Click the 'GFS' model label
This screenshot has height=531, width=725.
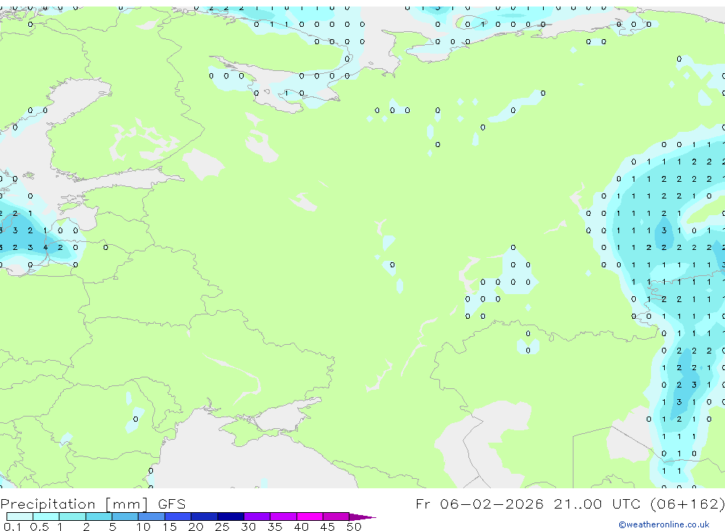tap(172, 503)
